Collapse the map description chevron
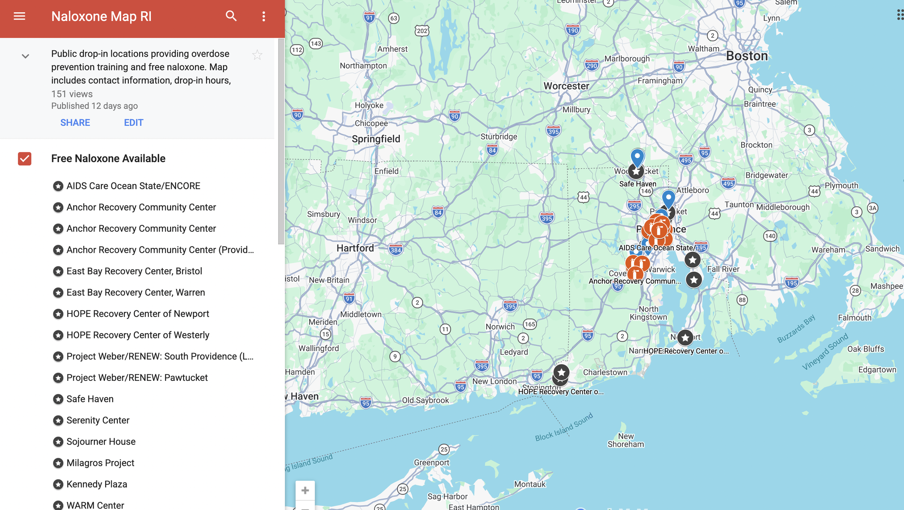This screenshot has width=904, height=510. click(25, 56)
